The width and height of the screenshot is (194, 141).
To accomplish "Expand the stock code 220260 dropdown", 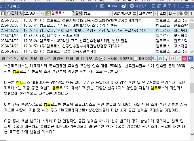I will 38,13.
